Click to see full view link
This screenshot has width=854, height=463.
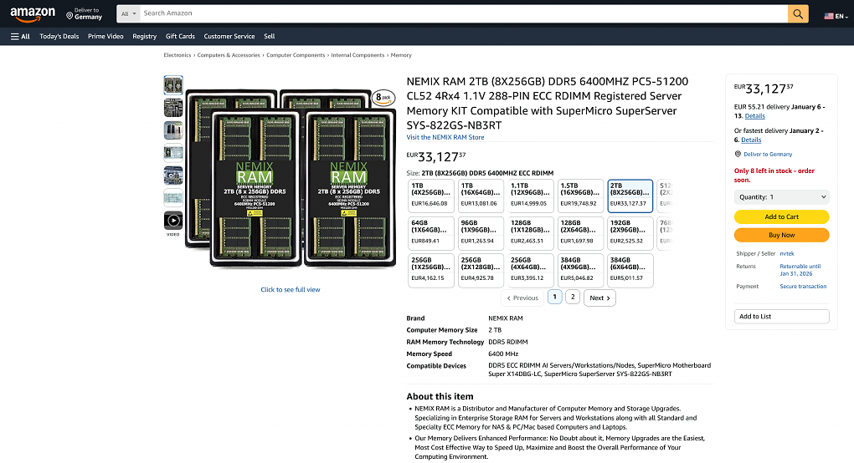pyautogui.click(x=291, y=290)
